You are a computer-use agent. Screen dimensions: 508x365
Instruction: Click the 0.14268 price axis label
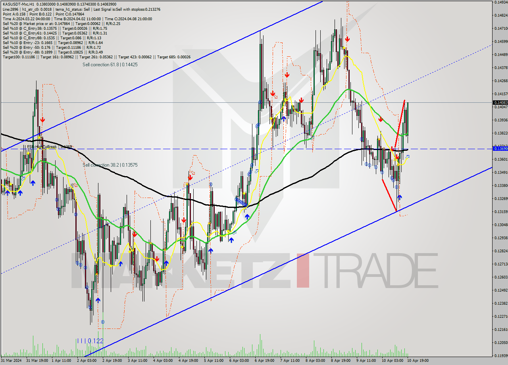click(500, 81)
